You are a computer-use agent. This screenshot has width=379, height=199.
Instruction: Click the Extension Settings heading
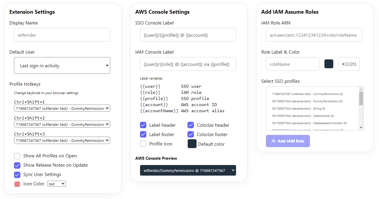pyautogui.click(x=32, y=12)
